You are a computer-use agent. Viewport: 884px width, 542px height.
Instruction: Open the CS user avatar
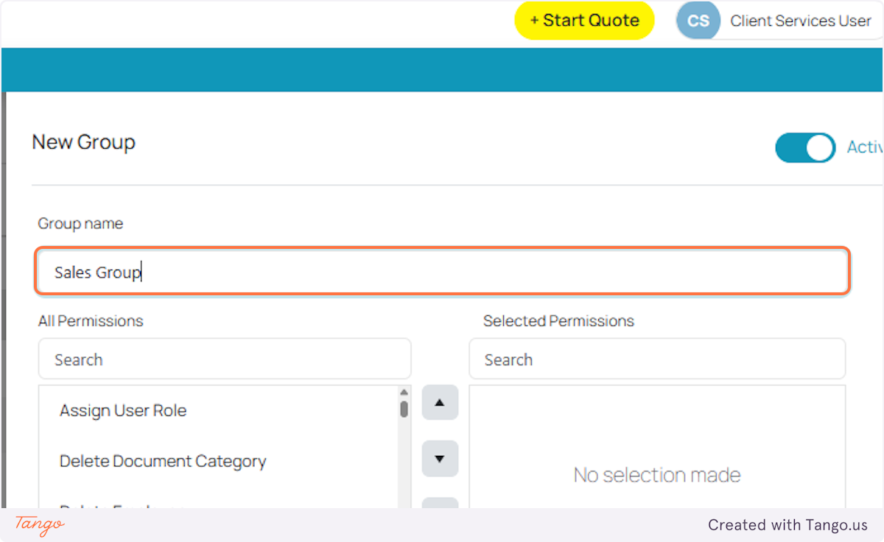click(x=698, y=21)
